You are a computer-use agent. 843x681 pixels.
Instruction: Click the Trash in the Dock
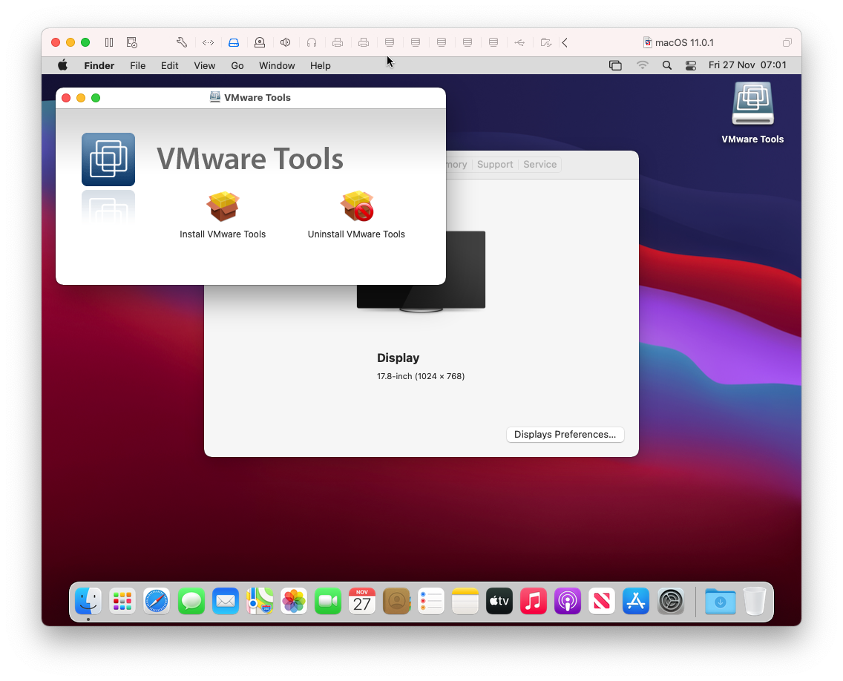click(754, 601)
